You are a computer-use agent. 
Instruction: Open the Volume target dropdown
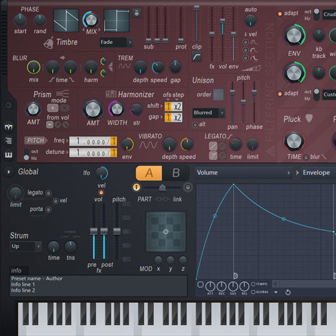(244, 173)
